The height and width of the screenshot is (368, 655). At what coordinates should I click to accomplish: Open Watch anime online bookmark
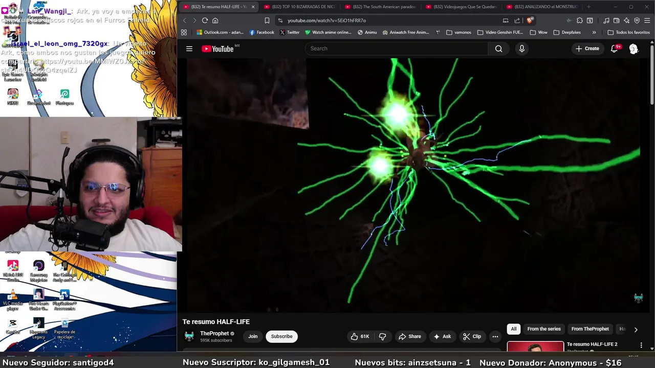point(328,32)
